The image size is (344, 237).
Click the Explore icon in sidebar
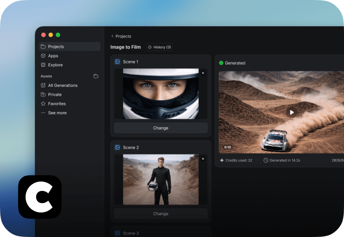pyautogui.click(x=43, y=65)
